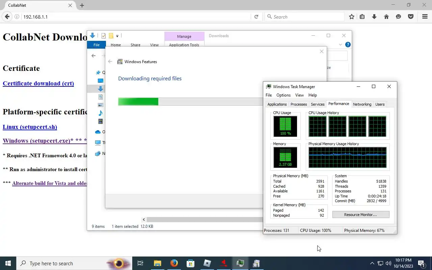Select the Videos film icon in sidebar
This screenshot has height=270, width=432.
tap(100, 121)
